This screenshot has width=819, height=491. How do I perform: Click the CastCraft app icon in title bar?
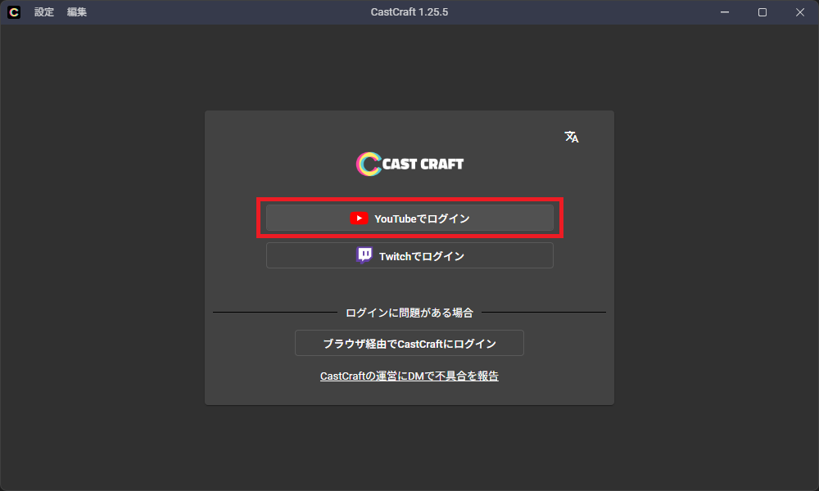(x=14, y=12)
